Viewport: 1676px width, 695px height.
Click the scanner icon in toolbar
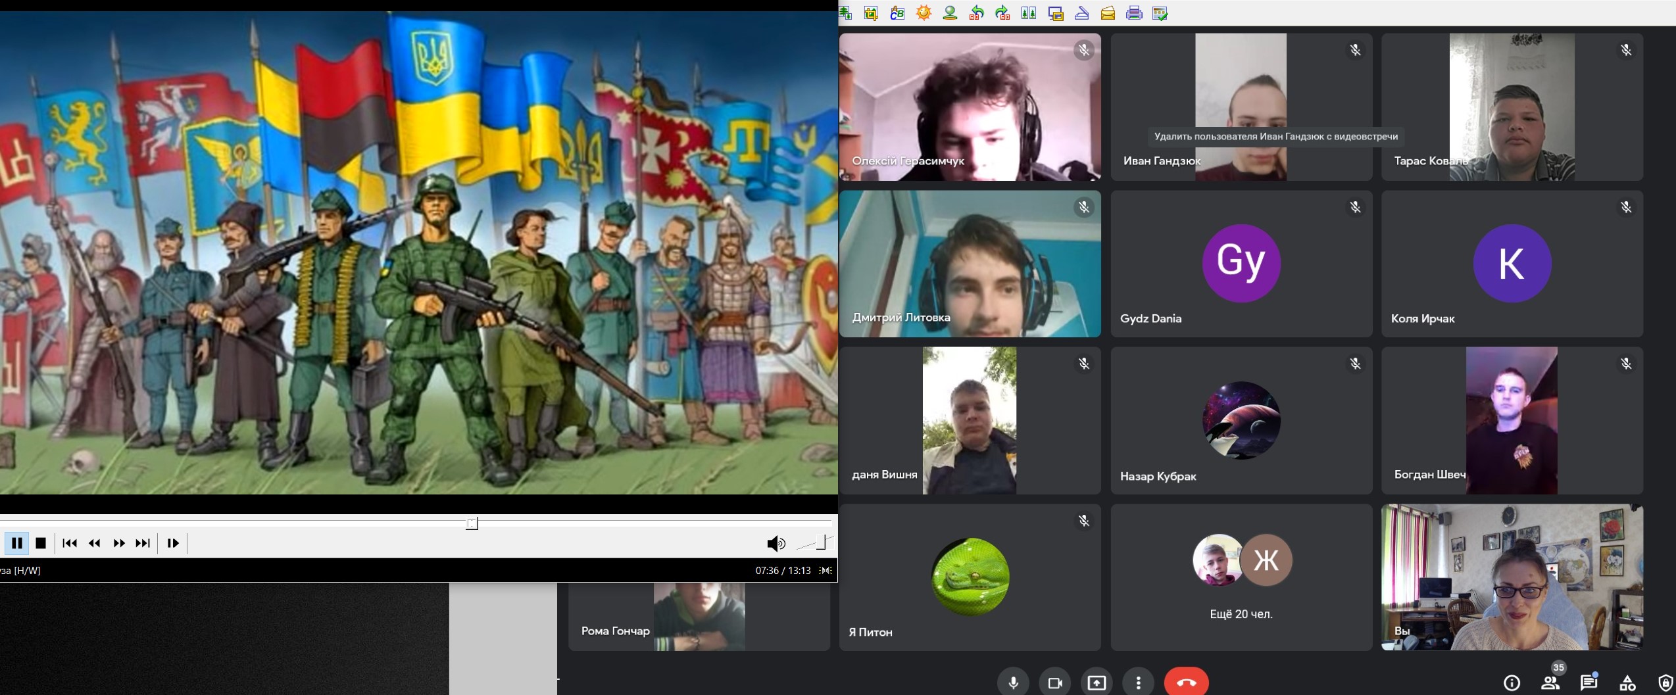pos(1081,13)
